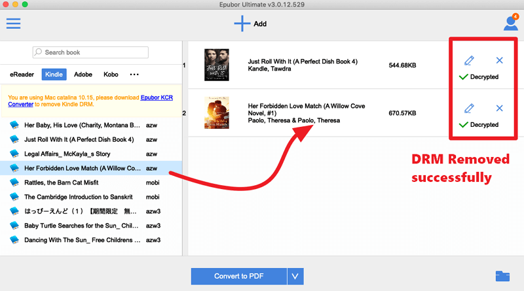Select Her Forbidden Love Match azw row
The height and width of the screenshot is (291, 524).
[91, 168]
